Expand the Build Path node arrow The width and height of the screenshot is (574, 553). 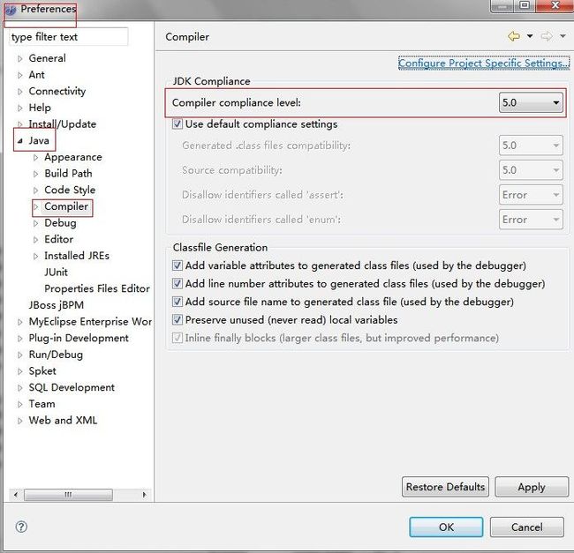pos(36,174)
